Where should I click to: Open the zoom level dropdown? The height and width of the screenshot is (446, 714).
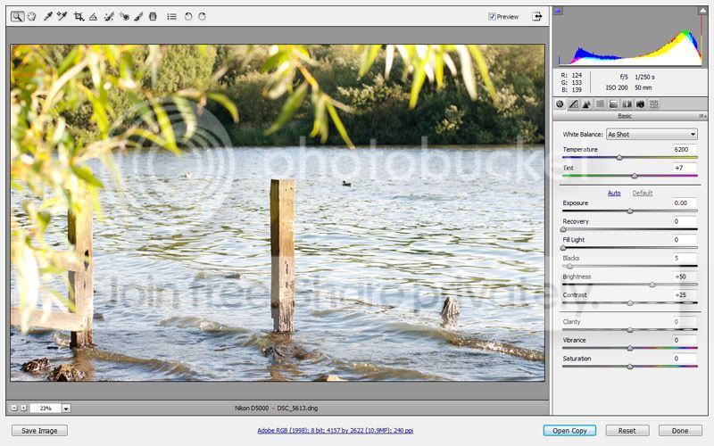pos(66,408)
